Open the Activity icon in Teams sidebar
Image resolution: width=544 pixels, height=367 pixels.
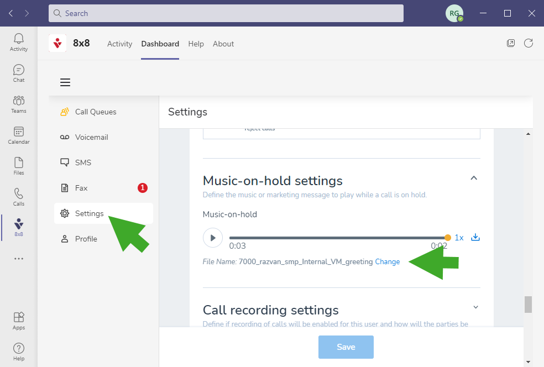click(19, 42)
